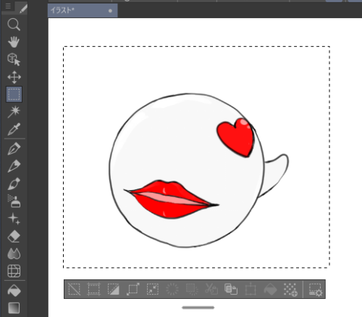The width and height of the screenshot is (362, 317).
Task: Select the Eyedropper tool
Action: click(14, 129)
